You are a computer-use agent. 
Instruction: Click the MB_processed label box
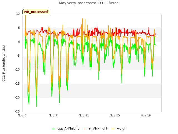point(36,11)
